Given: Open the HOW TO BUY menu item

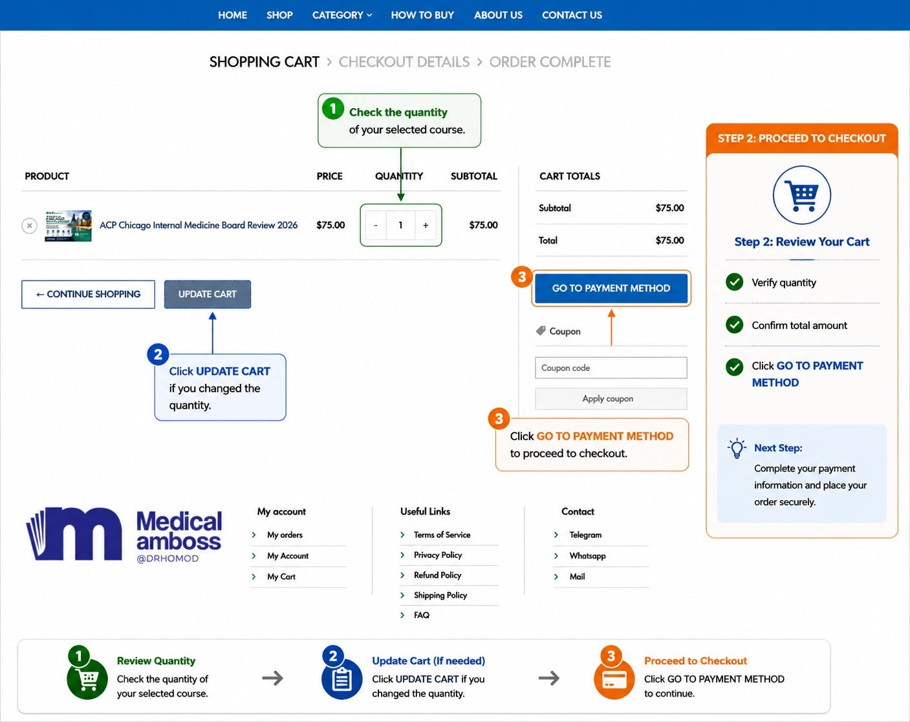Looking at the screenshot, I should tap(422, 15).
